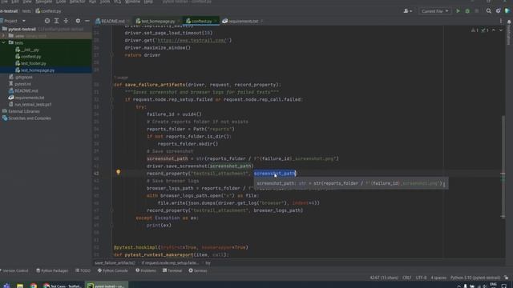Screen dimensions: 513x288
Task: Click the yellow intention bulb at line 42
Action: (x=119, y=172)
